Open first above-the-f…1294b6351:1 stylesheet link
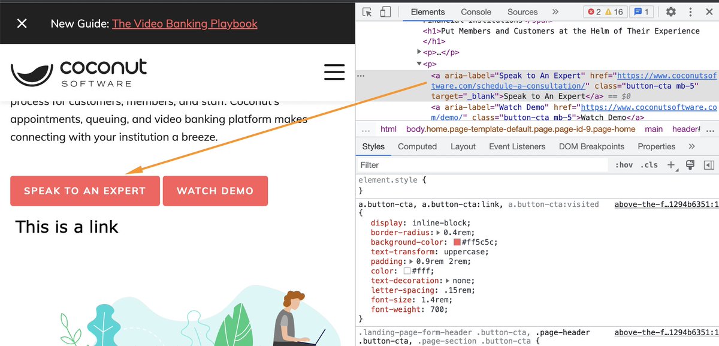The image size is (719, 346). [x=666, y=204]
